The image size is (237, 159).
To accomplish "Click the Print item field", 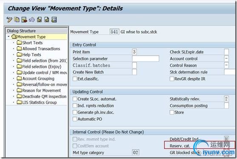I will point(134,52).
